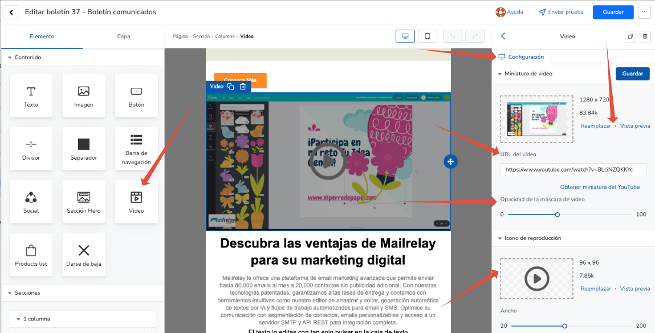
Task: Go back using the top-left arrow button
Action: (x=11, y=12)
